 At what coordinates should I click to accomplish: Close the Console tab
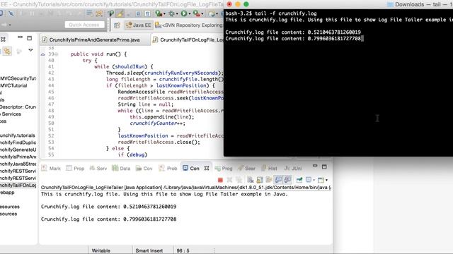[x=207, y=168]
